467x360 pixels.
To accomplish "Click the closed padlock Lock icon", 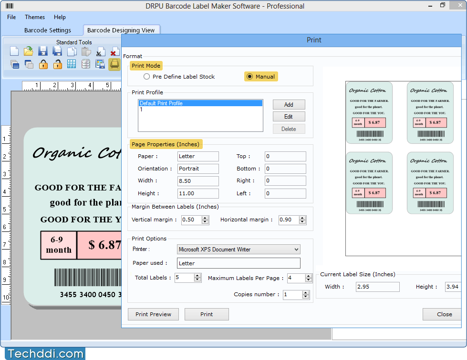I will point(43,64).
